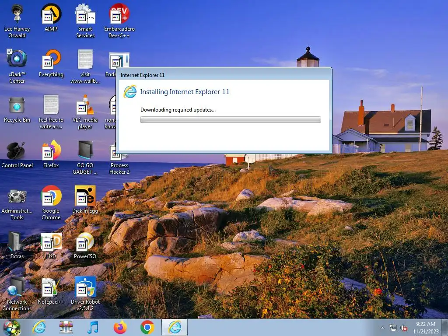Open the Lee Harvey Oswald desktop icon

[x=17, y=21]
